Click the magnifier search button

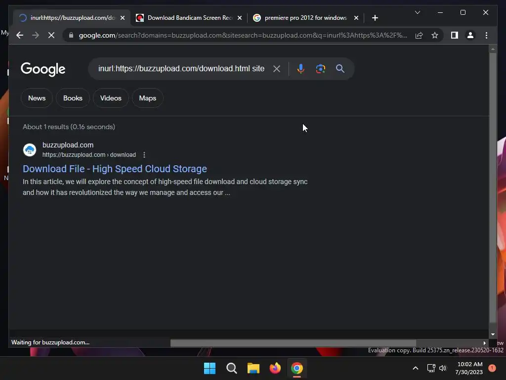340,68
